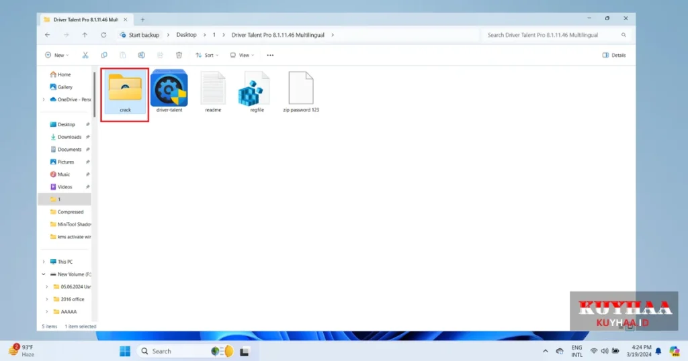This screenshot has width=688, height=361.
Task: Toggle the Details pane
Action: 614,55
